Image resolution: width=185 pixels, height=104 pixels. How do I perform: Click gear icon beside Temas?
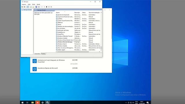pos(57,25)
